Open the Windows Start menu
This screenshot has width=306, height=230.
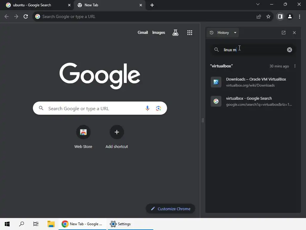7,224
